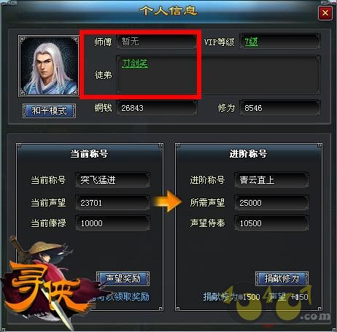Image resolution: width=337 pixels, height=332 pixels.
Task: Select the 当前称号 field 突飞猛进
Action: [112, 179]
